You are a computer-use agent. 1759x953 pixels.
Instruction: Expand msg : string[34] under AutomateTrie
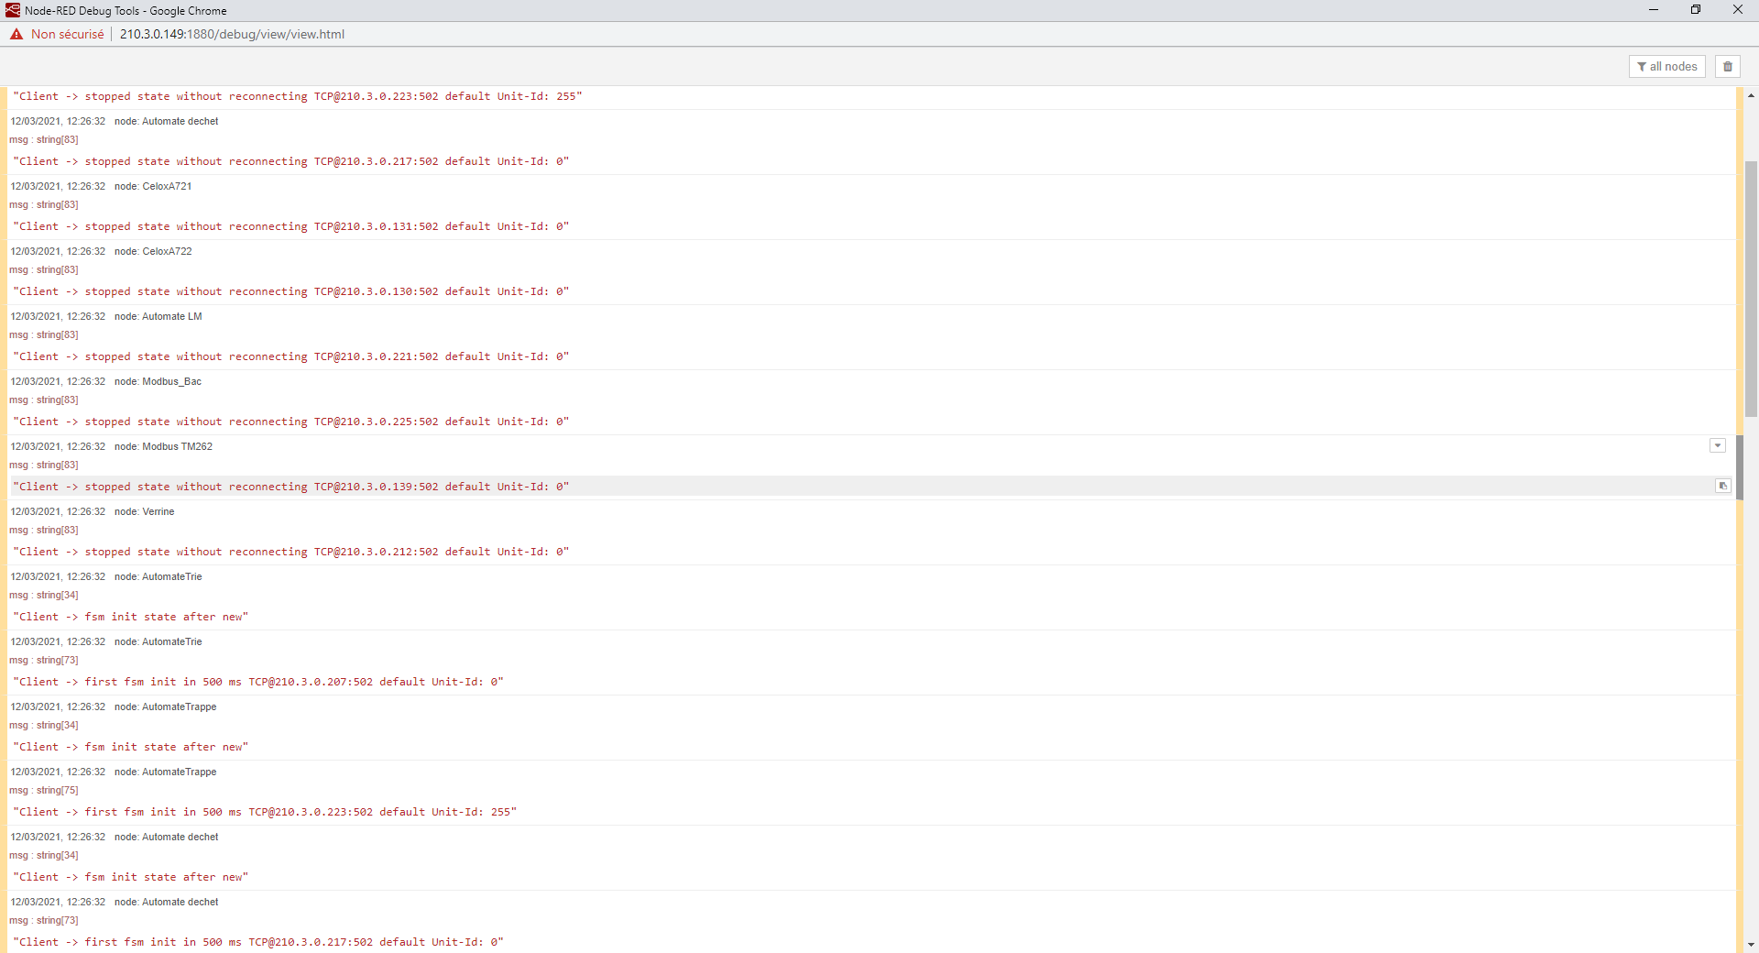43,595
